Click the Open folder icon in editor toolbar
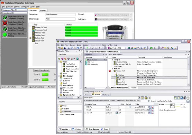 62,48
